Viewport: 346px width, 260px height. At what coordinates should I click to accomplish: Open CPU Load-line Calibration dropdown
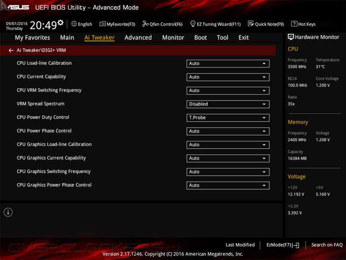(x=228, y=64)
